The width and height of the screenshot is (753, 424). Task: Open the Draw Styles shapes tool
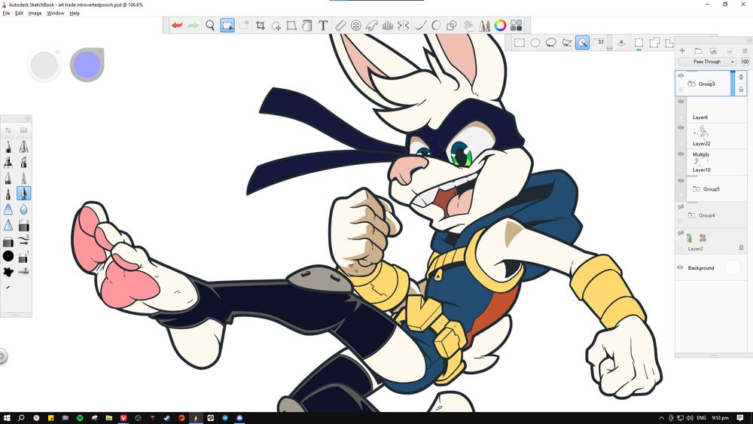click(452, 26)
